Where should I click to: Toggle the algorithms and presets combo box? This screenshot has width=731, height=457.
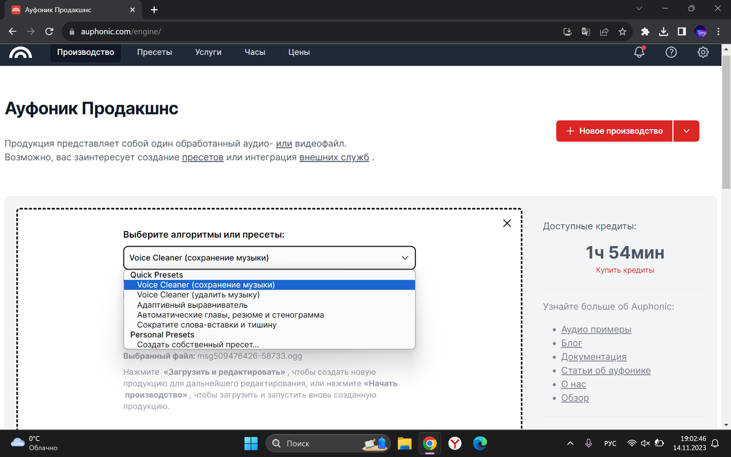pos(269,258)
